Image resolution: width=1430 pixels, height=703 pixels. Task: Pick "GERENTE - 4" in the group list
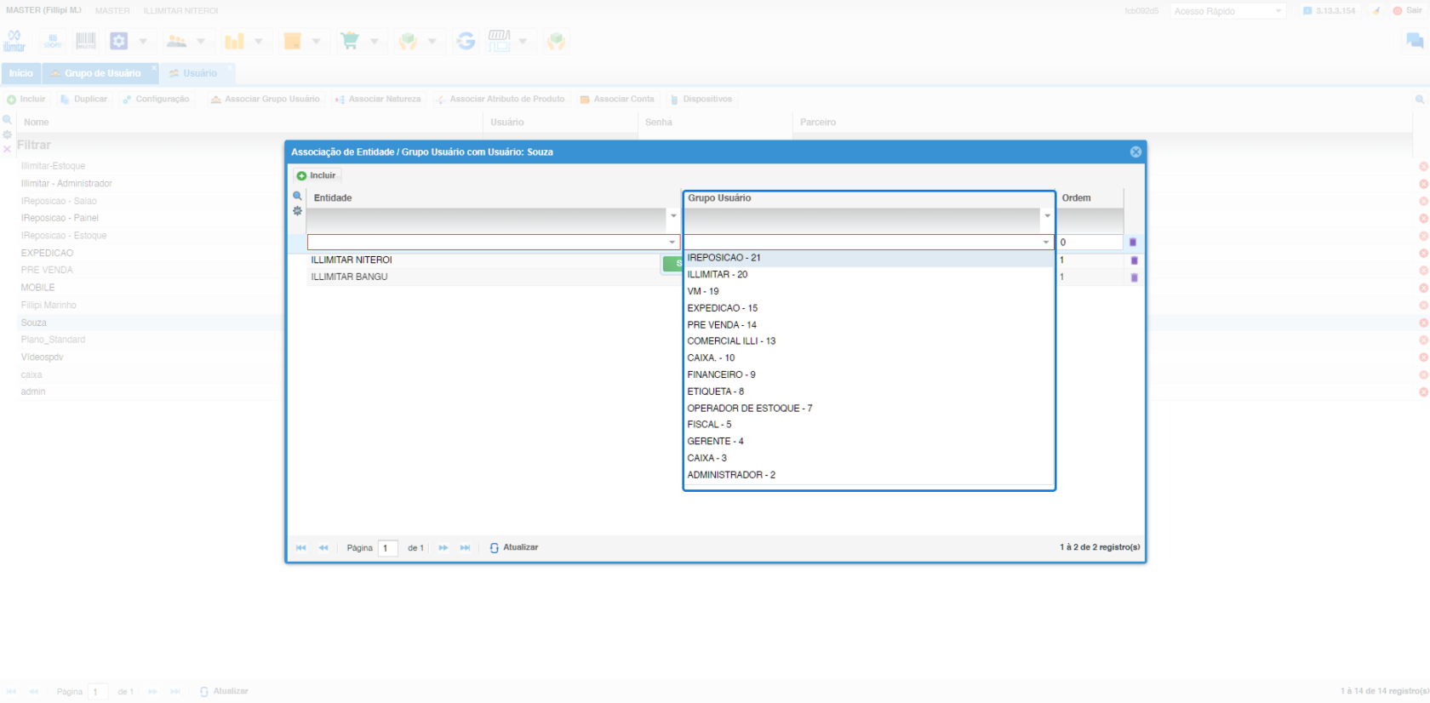click(x=715, y=442)
